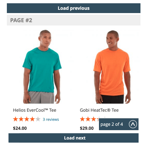Click the first orange star of Gobi rating
The image size is (147, 147).
pos(82,119)
